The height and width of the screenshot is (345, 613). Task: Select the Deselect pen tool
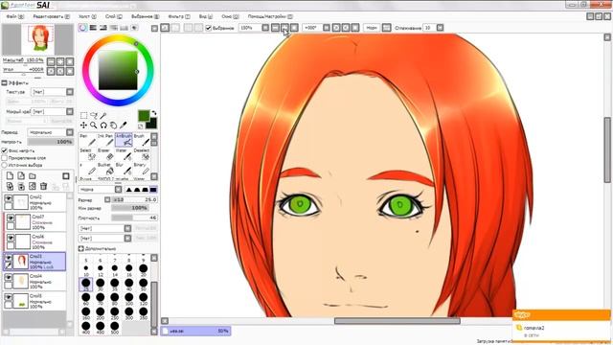(x=141, y=154)
